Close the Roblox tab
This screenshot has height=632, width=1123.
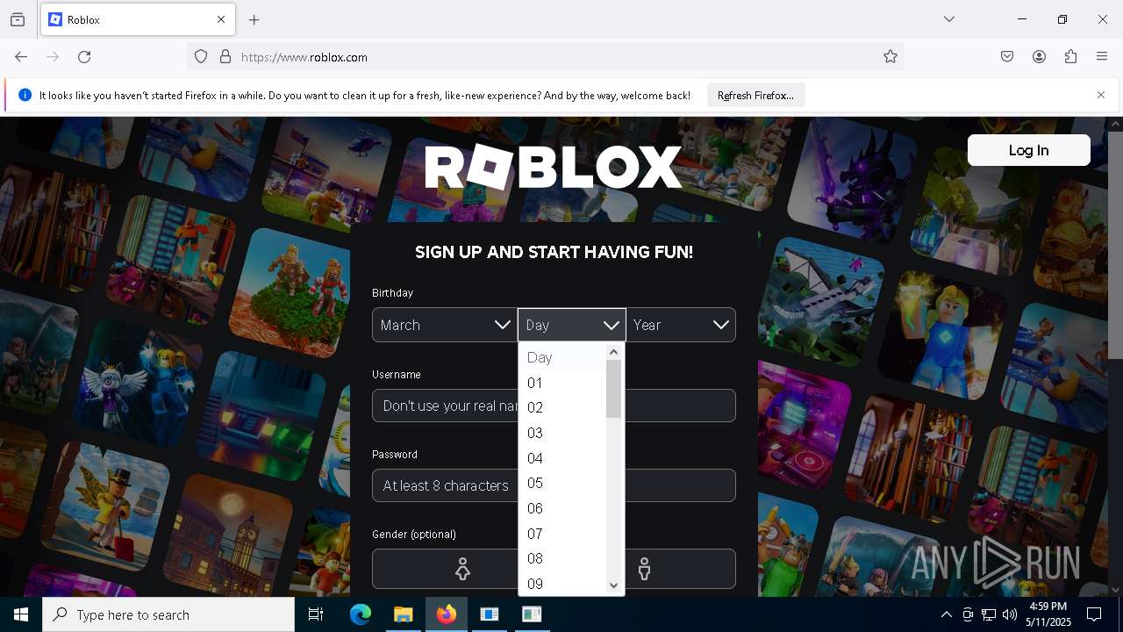[221, 19]
